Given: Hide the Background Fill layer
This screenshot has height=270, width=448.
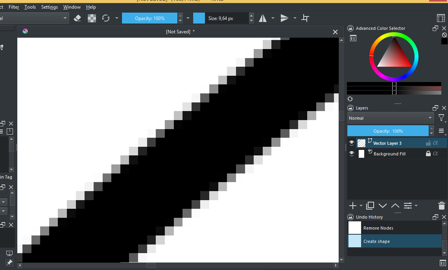Looking at the screenshot, I should pos(352,154).
